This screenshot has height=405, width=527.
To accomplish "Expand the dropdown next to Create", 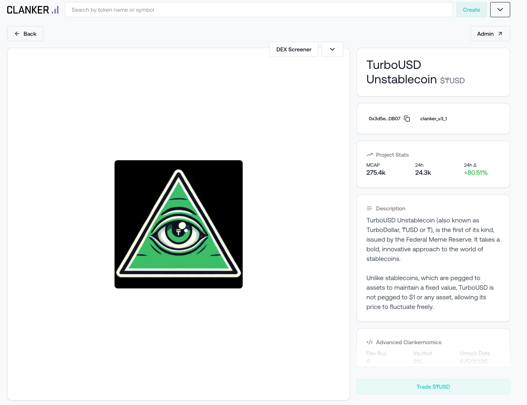I will tap(500, 10).
